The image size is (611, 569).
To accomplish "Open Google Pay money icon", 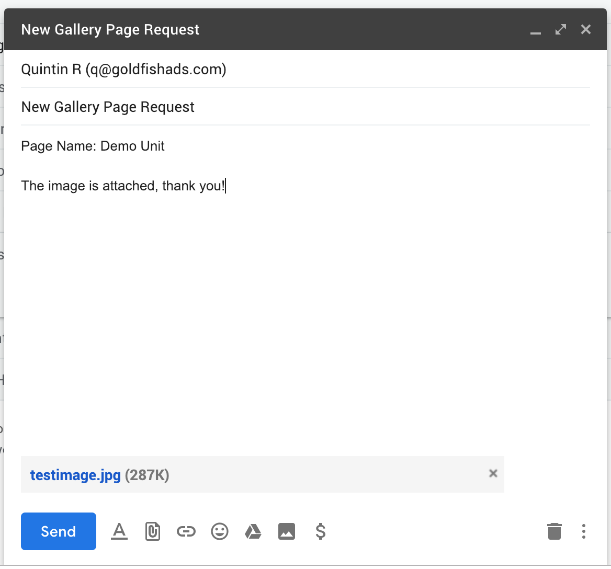I will pos(320,531).
